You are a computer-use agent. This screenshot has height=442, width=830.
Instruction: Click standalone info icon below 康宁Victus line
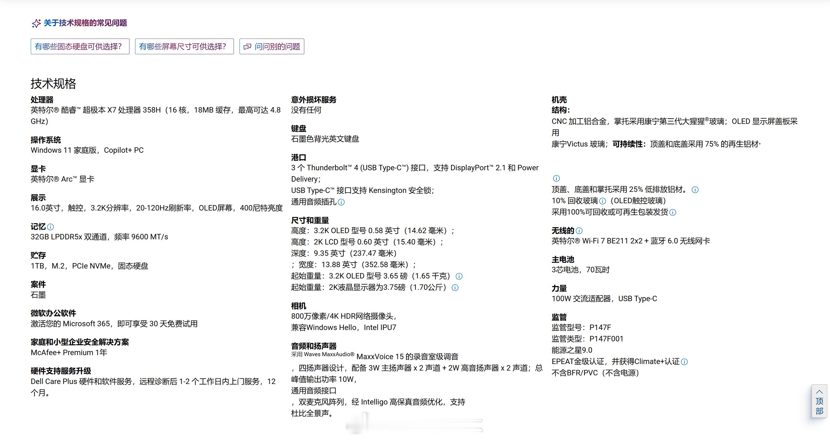(556, 178)
